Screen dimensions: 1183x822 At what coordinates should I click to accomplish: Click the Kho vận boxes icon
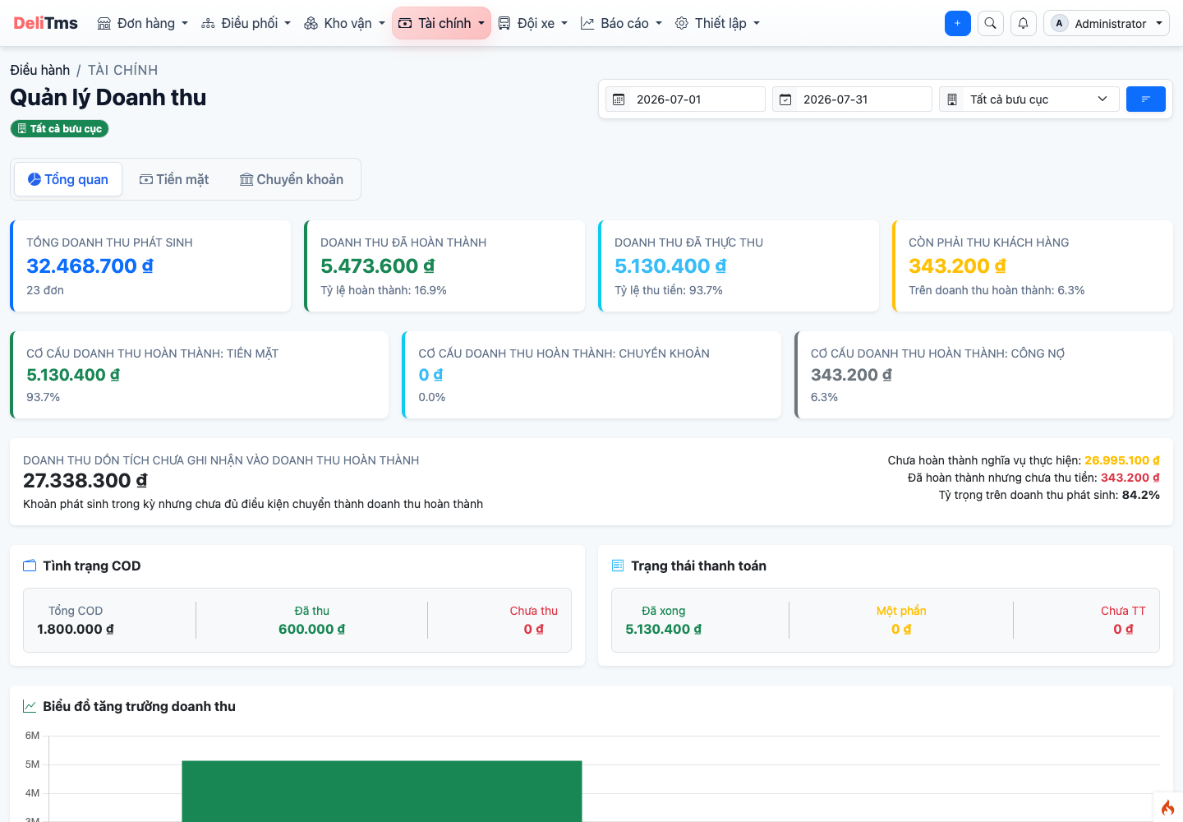pyautogui.click(x=311, y=23)
